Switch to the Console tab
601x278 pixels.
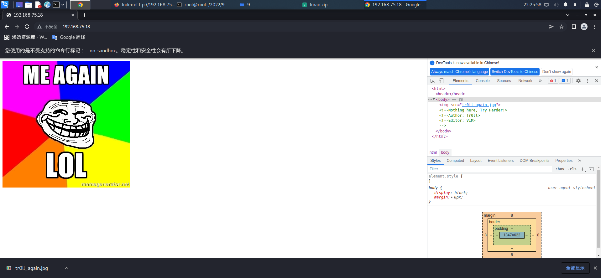pos(483,81)
